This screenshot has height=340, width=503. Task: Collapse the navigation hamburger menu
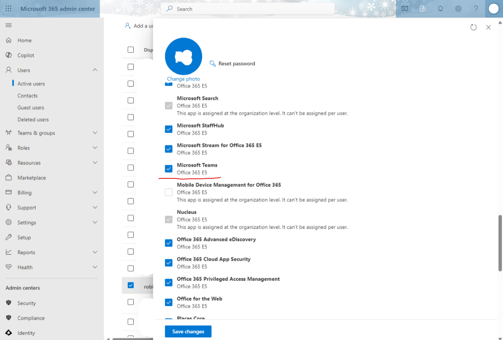[9, 25]
